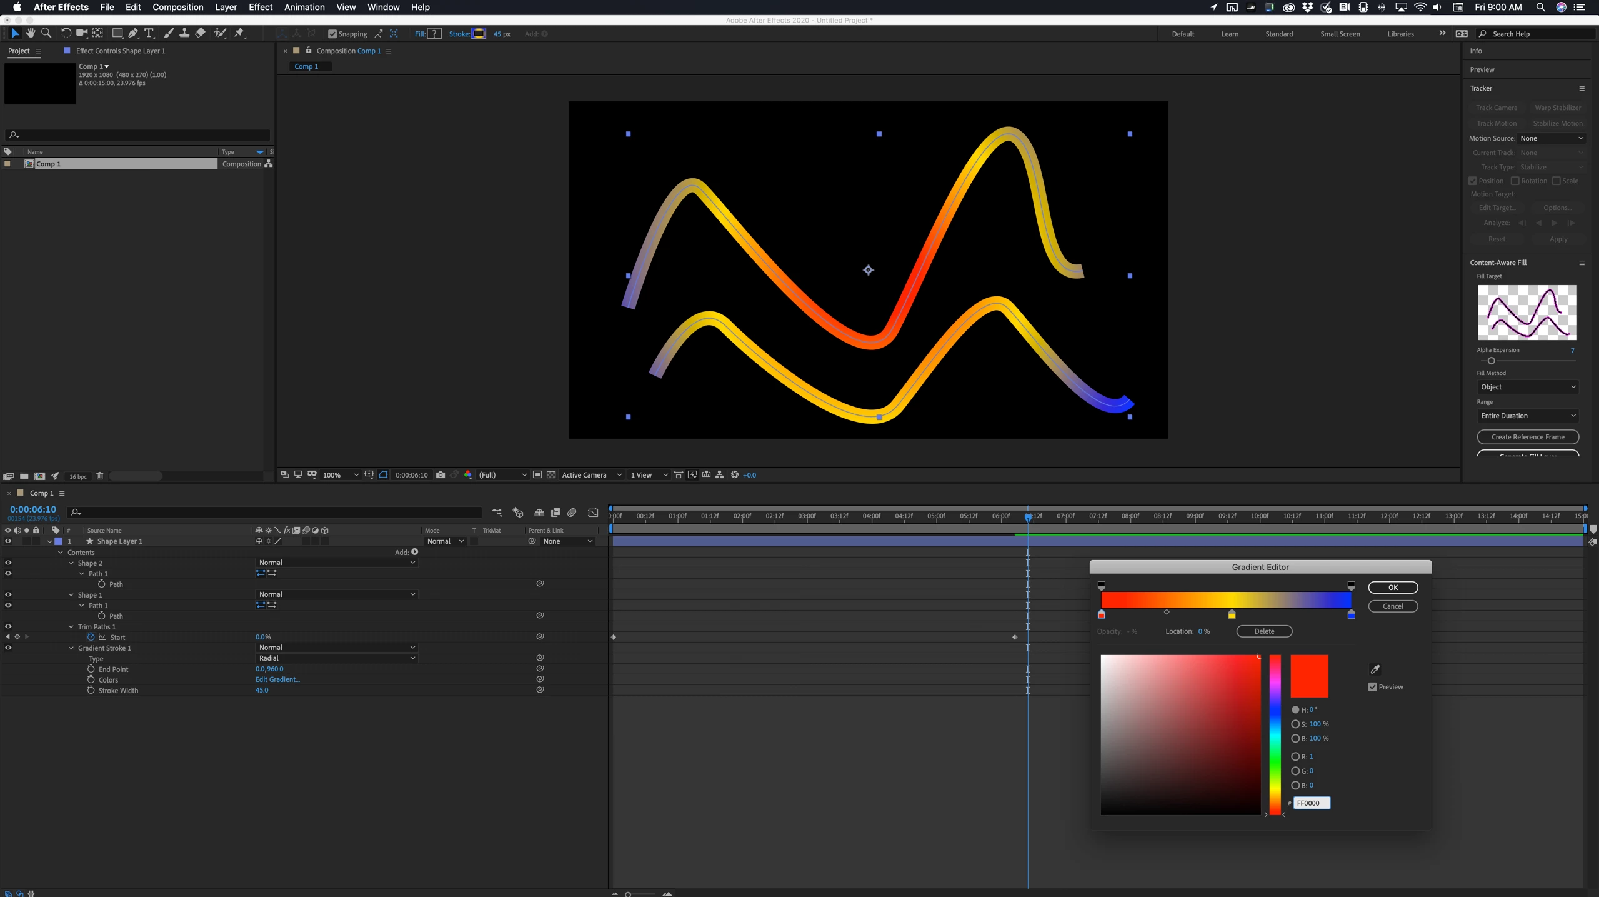Open the gradient Type Radial dropdown
The width and height of the screenshot is (1599, 897).
(336, 658)
